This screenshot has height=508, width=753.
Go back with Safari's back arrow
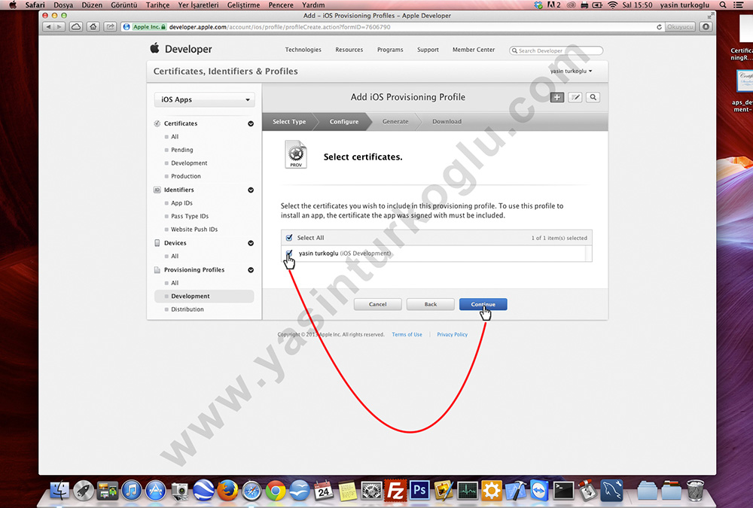[x=48, y=27]
